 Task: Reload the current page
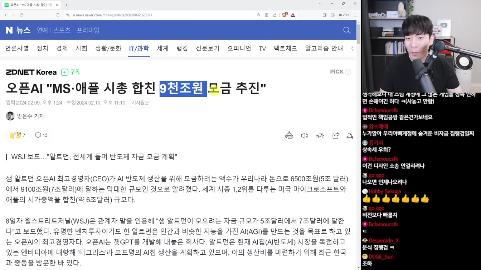coord(21,15)
